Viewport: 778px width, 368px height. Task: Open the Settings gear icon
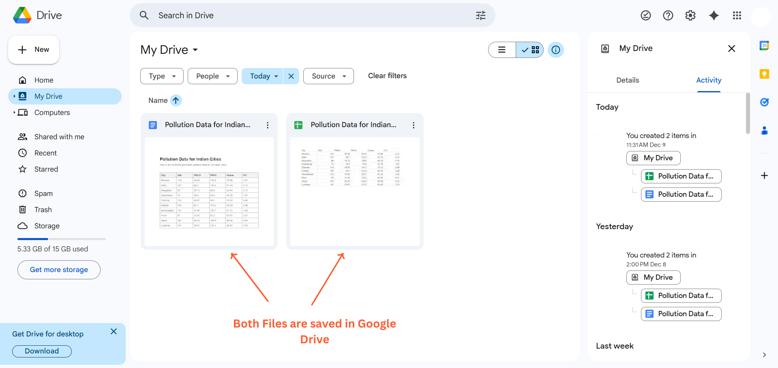tap(690, 15)
